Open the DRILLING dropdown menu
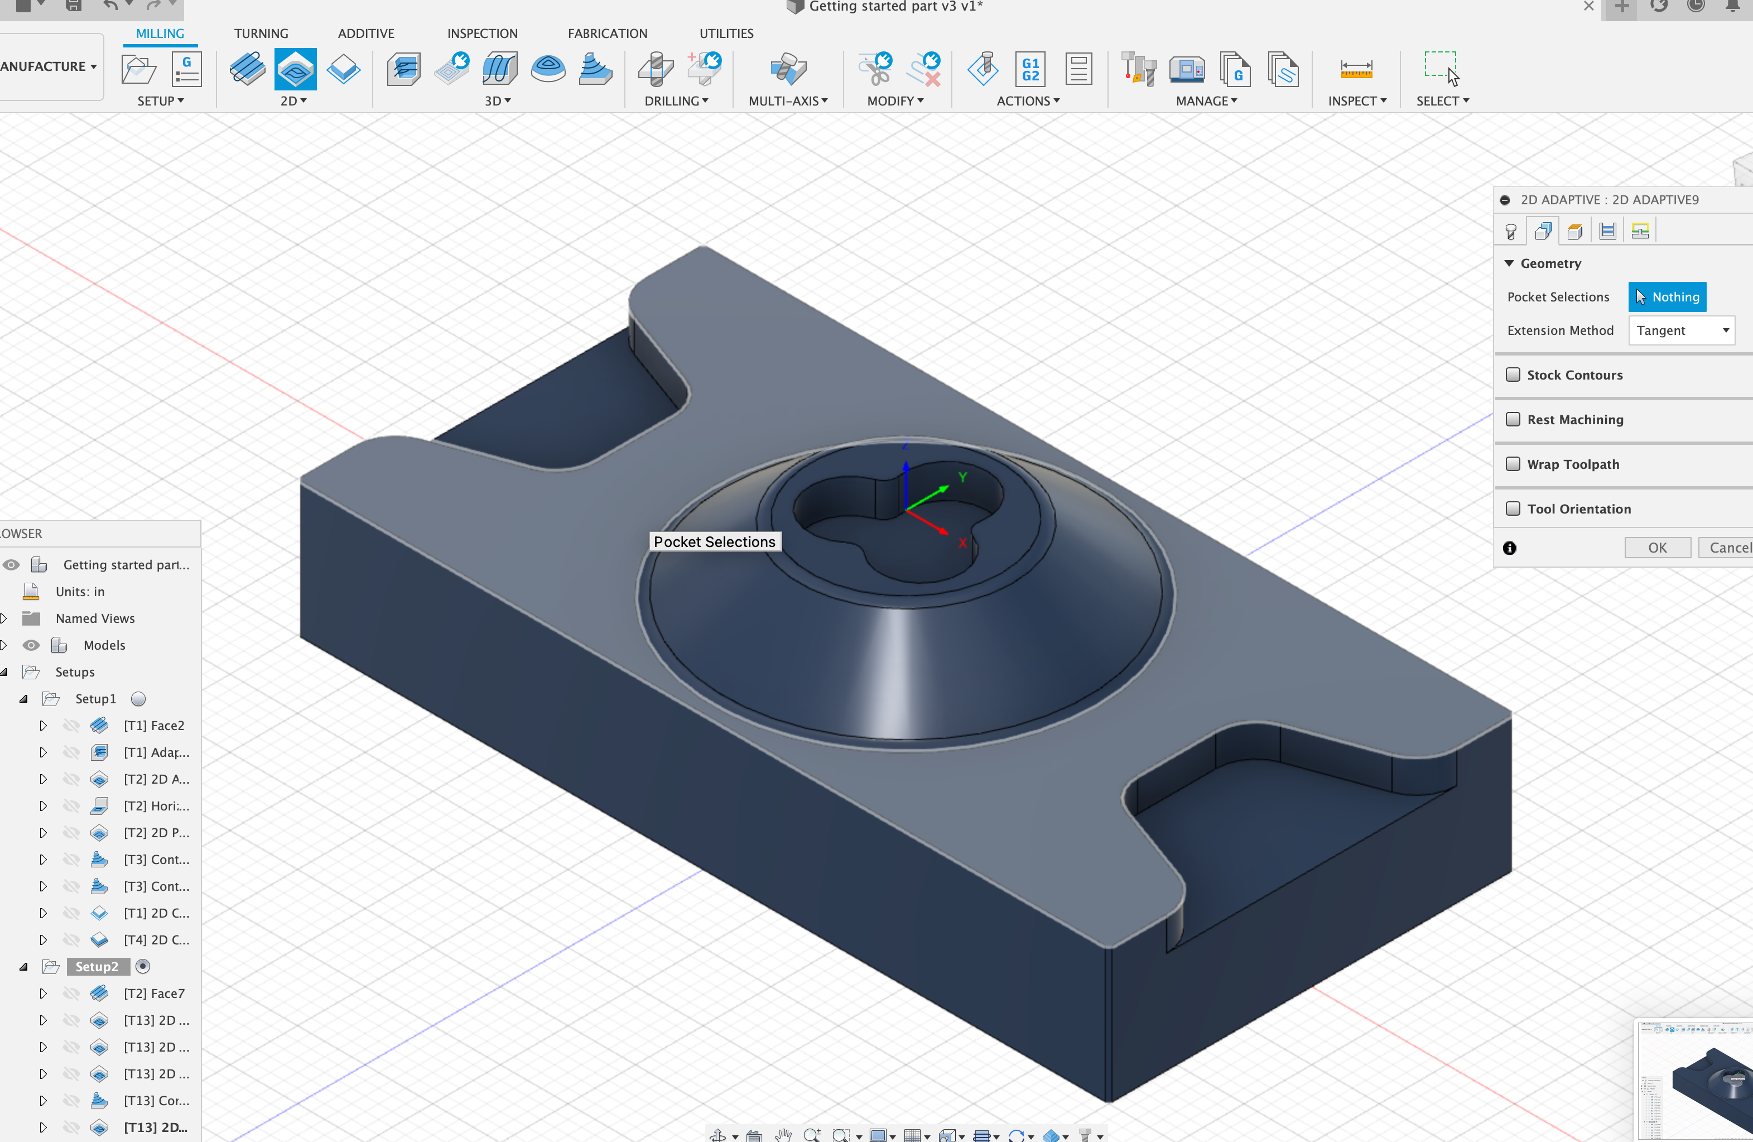Image resolution: width=1753 pixels, height=1142 pixels. pyautogui.click(x=676, y=101)
